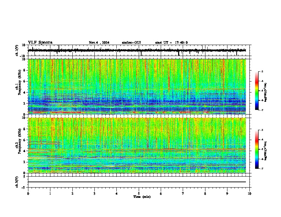
Task: Select ch.2 color bar log(PSD) unit label
Action: click(265, 151)
